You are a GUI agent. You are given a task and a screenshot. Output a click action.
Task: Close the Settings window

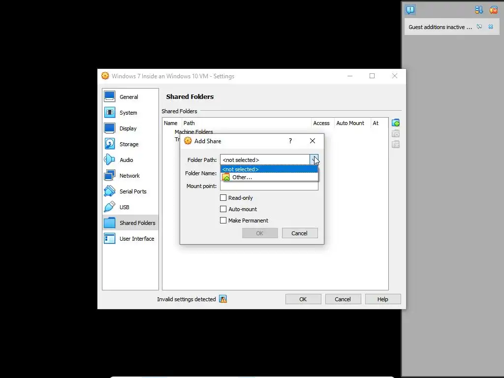click(394, 76)
